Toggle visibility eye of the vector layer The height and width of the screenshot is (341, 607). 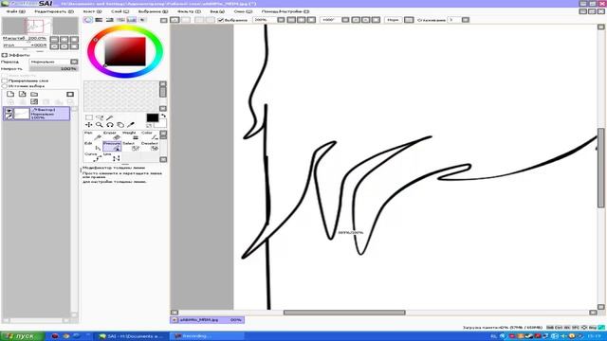(9, 111)
